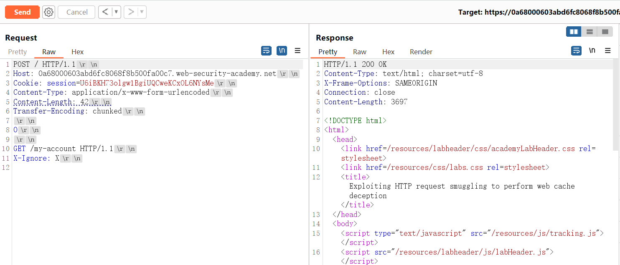
Task: Open the Response Hex tab
Action: [389, 52]
